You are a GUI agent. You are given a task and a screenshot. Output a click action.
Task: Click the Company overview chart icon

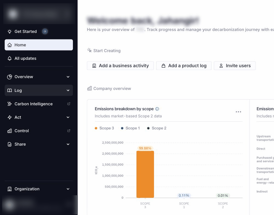90,88
